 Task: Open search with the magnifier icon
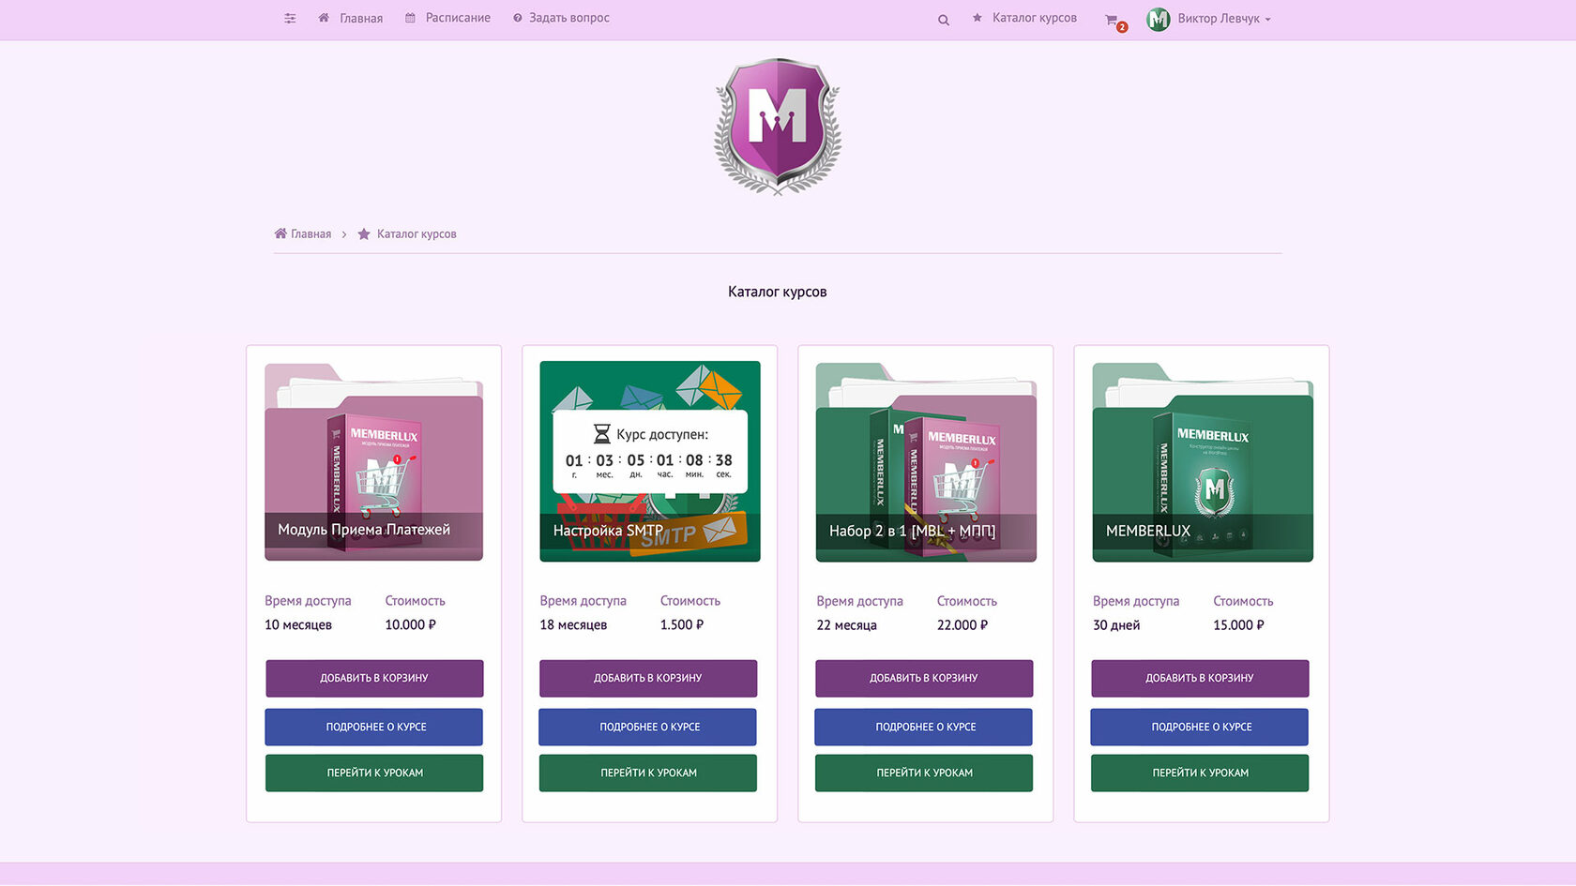click(944, 20)
